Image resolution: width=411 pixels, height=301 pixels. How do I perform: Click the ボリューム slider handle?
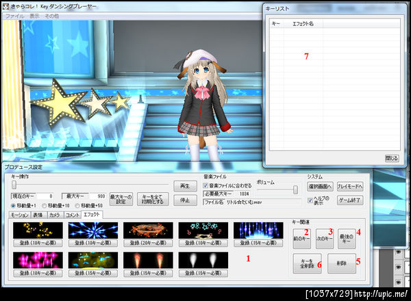(295, 189)
